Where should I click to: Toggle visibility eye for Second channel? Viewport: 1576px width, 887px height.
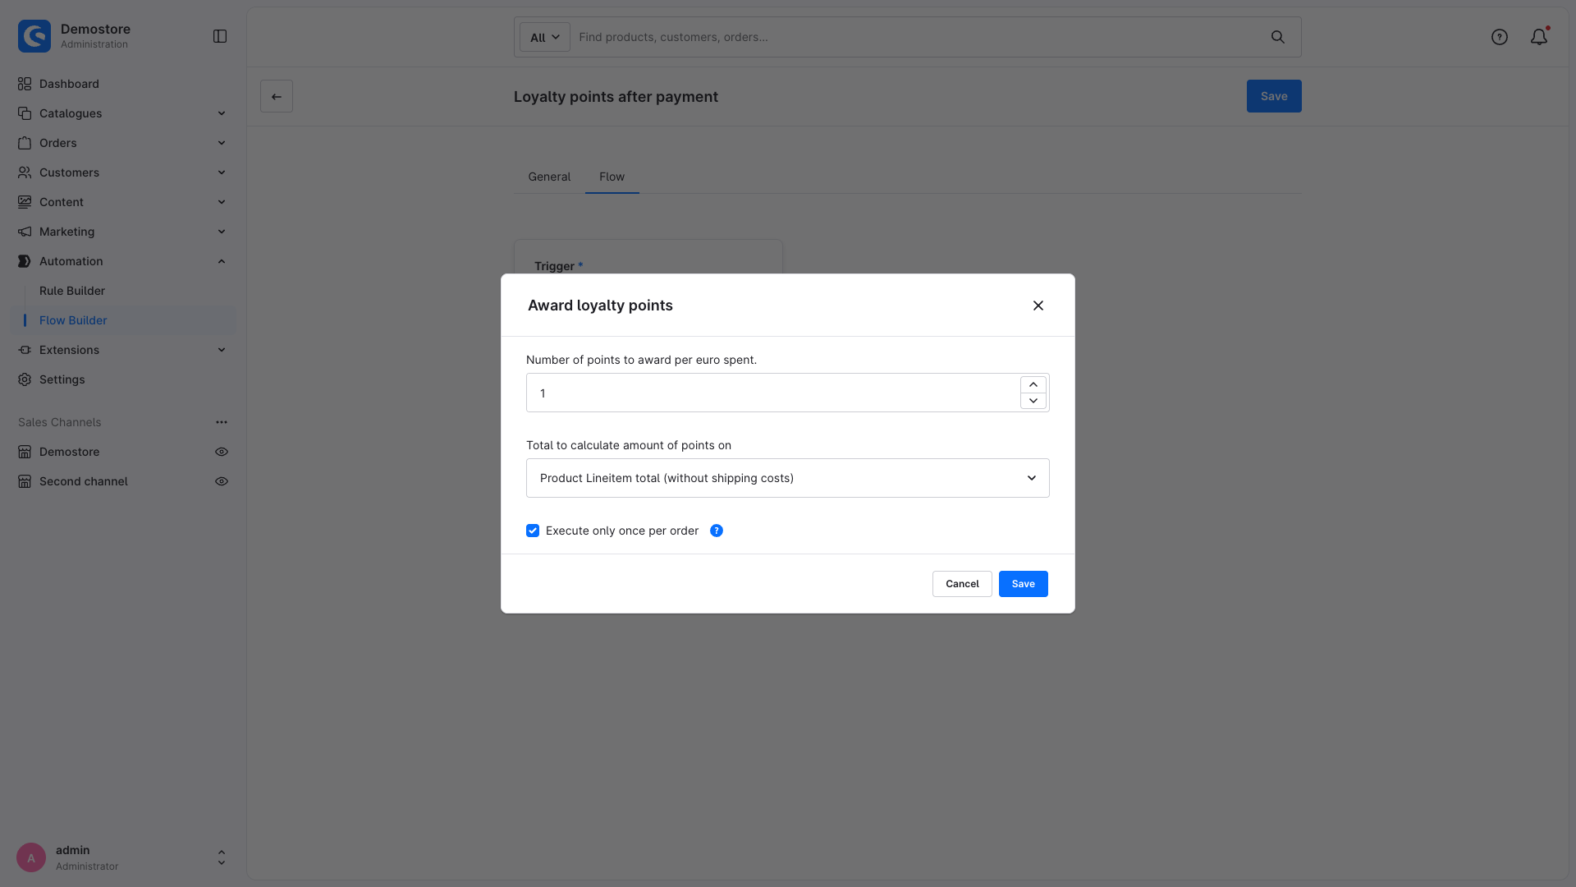[222, 481]
